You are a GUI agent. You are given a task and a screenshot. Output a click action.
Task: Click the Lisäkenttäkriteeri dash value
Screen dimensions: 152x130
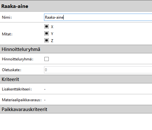click(x=45, y=89)
